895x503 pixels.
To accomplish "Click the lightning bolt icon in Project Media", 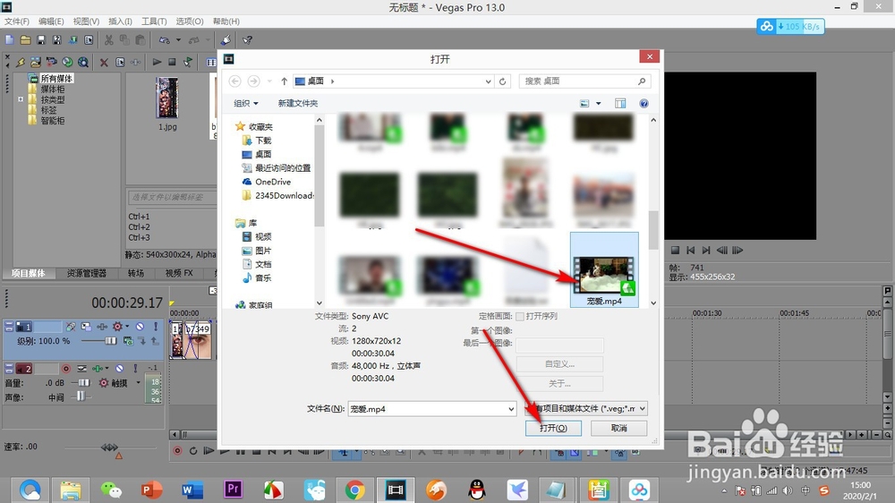I will [x=21, y=63].
